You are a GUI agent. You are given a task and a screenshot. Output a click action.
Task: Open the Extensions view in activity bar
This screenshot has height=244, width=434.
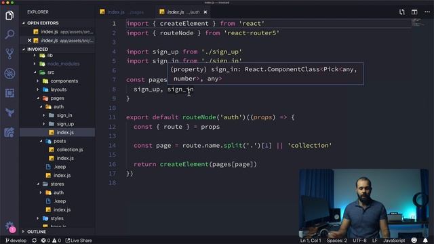(x=9, y=93)
